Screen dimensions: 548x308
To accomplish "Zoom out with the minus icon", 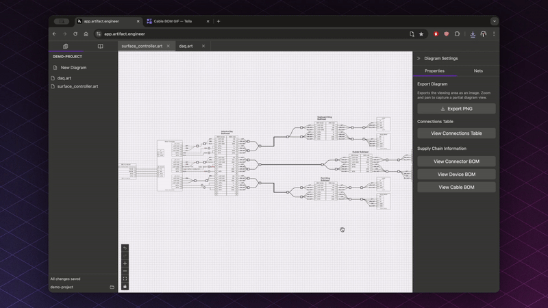I will tap(125, 271).
